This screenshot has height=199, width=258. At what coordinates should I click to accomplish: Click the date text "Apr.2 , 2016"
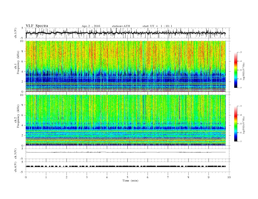(x=91, y=26)
